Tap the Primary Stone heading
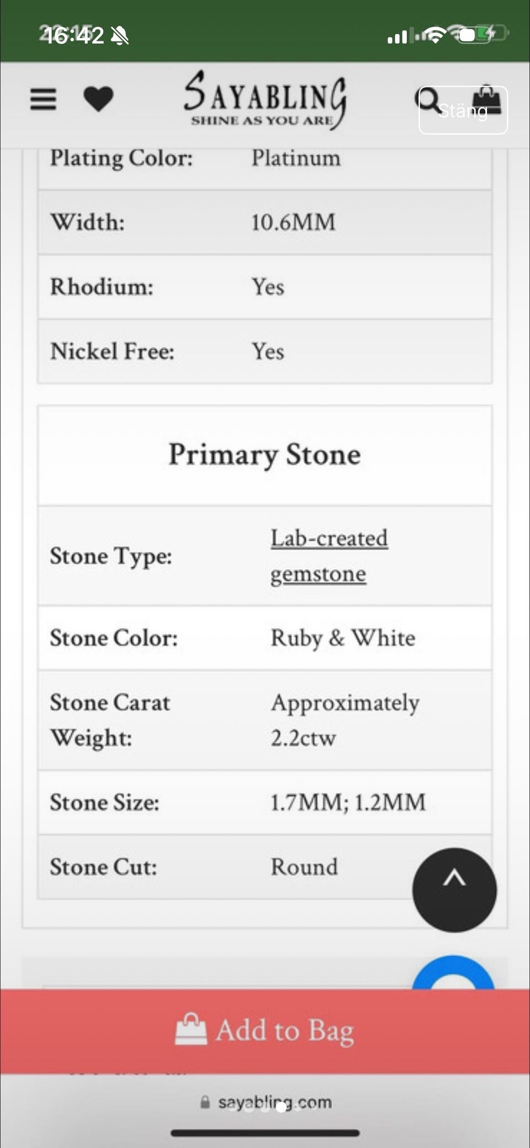This screenshot has width=530, height=1148. point(264,455)
